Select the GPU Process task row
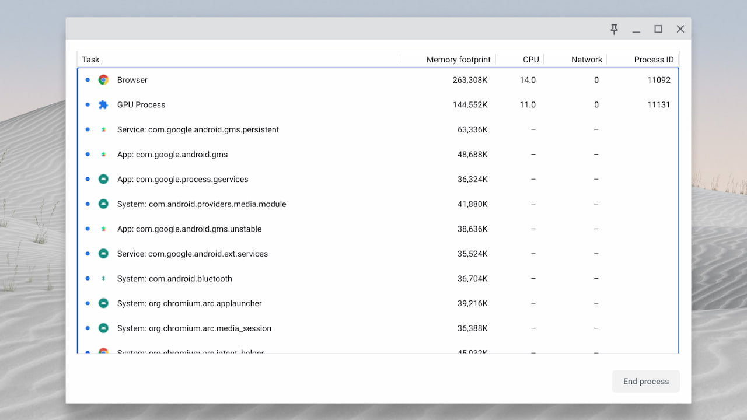747x420 pixels. pos(378,105)
